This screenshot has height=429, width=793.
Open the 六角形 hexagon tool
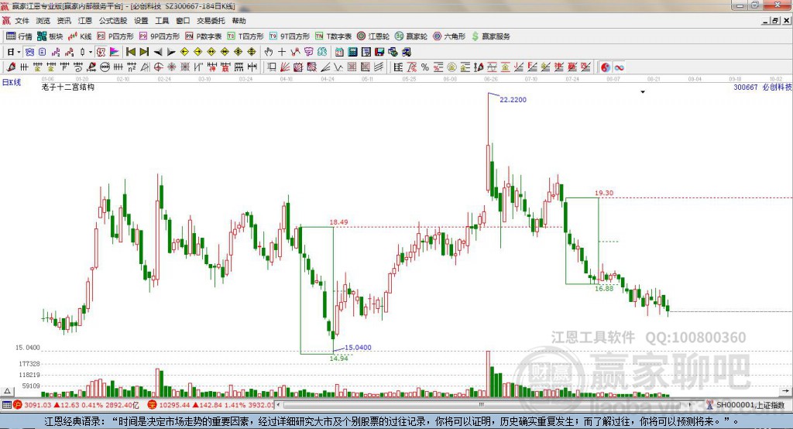coord(449,36)
